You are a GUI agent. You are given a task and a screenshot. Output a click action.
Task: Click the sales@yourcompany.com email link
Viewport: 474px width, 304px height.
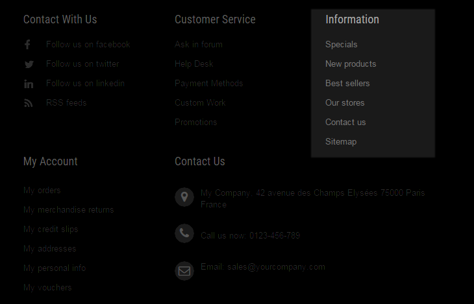277,267
